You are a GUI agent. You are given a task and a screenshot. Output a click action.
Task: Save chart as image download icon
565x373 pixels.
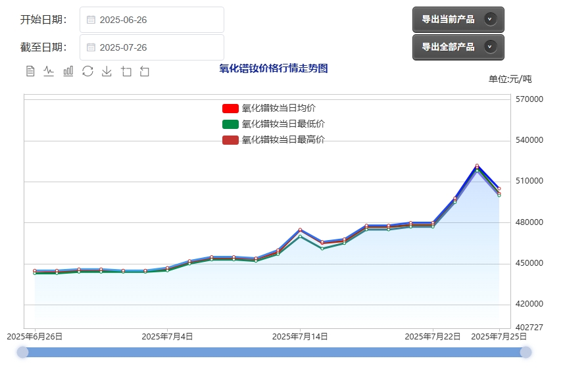pos(107,71)
